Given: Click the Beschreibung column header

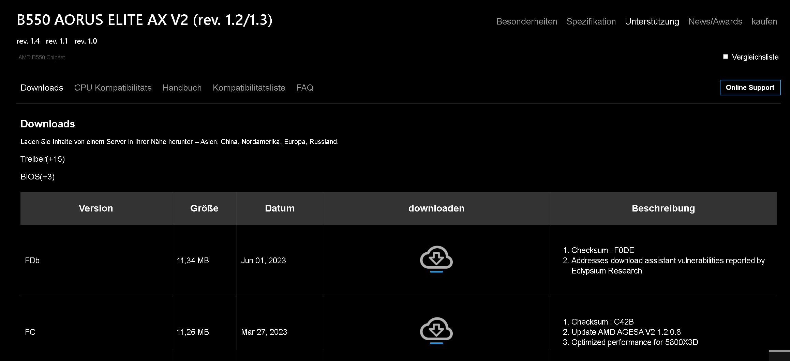Looking at the screenshot, I should tap(663, 208).
